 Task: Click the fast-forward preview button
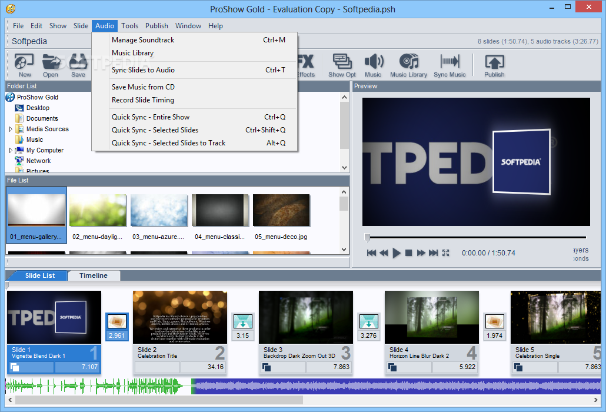tap(421, 252)
